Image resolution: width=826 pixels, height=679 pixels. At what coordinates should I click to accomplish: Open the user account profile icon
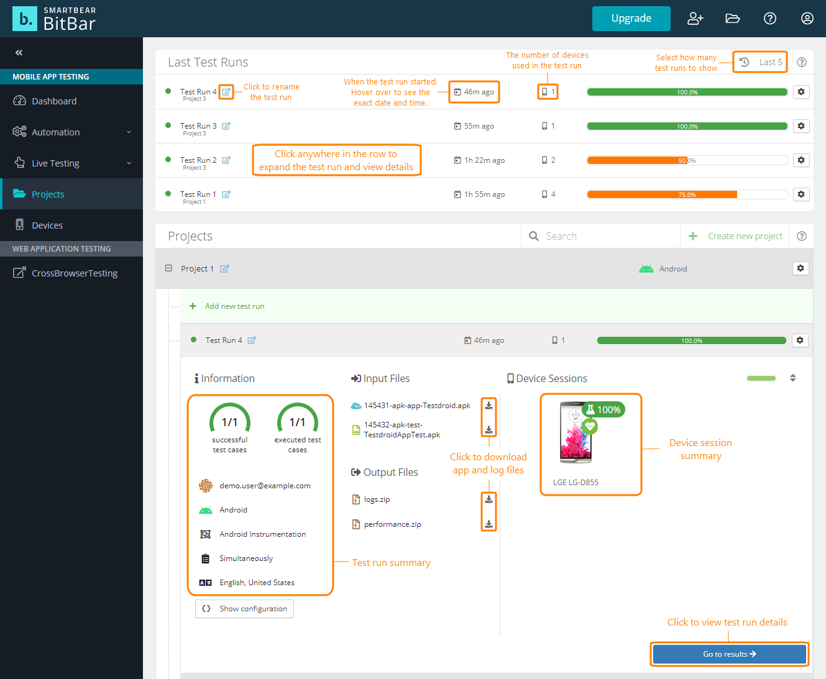coord(807,19)
